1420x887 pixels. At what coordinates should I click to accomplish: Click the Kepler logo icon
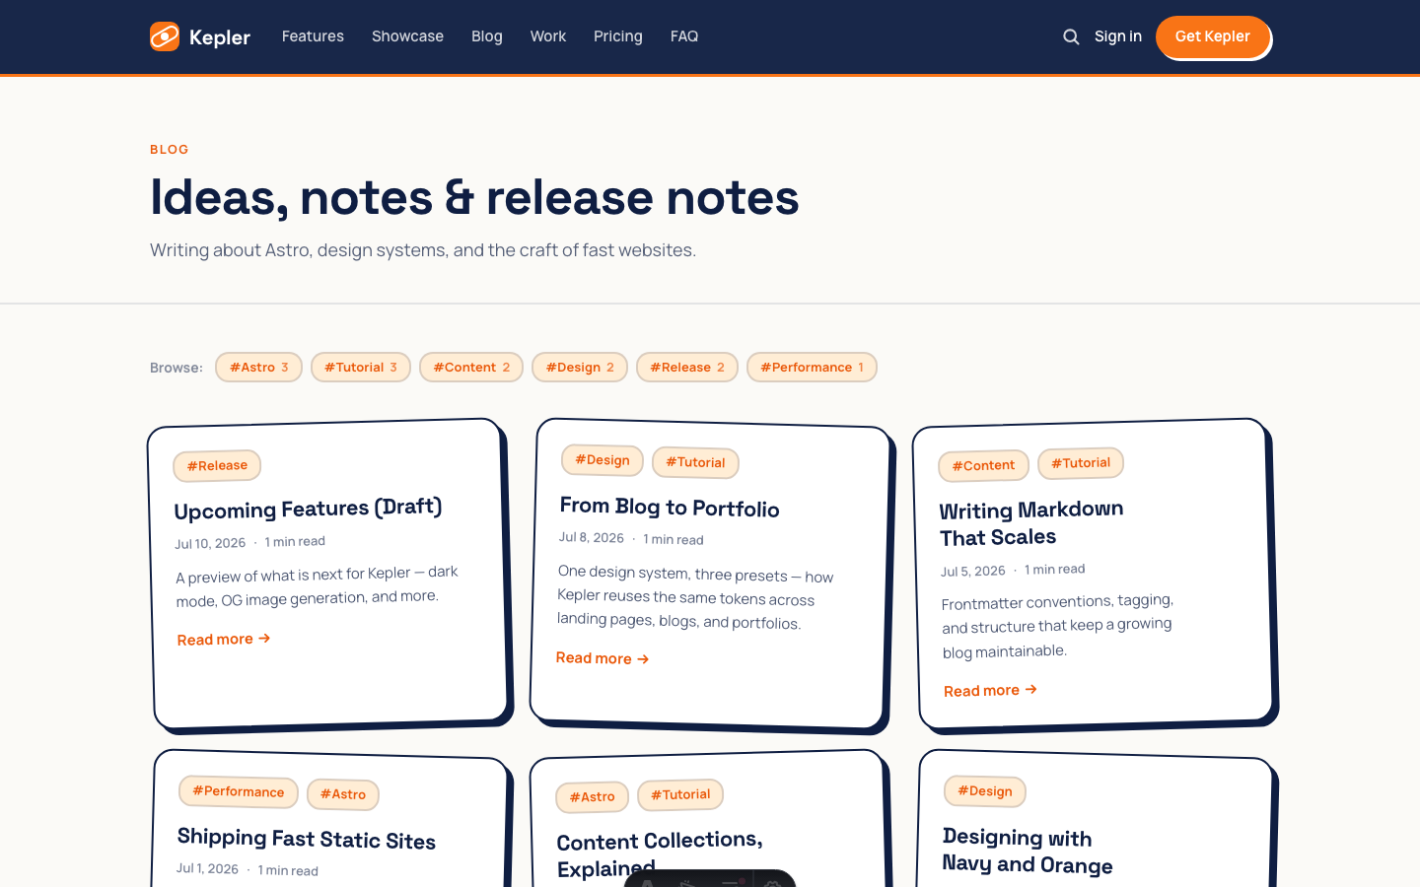click(x=165, y=36)
